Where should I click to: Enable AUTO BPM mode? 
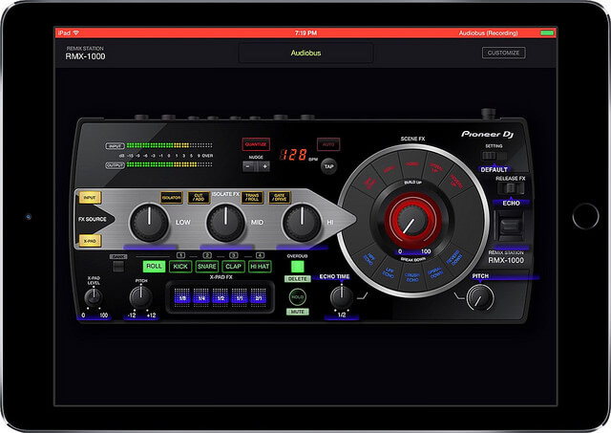point(329,143)
